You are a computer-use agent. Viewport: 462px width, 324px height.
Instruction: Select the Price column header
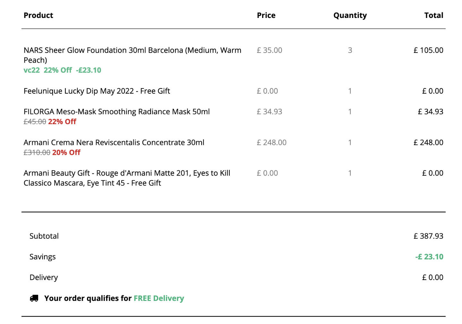pos(266,15)
